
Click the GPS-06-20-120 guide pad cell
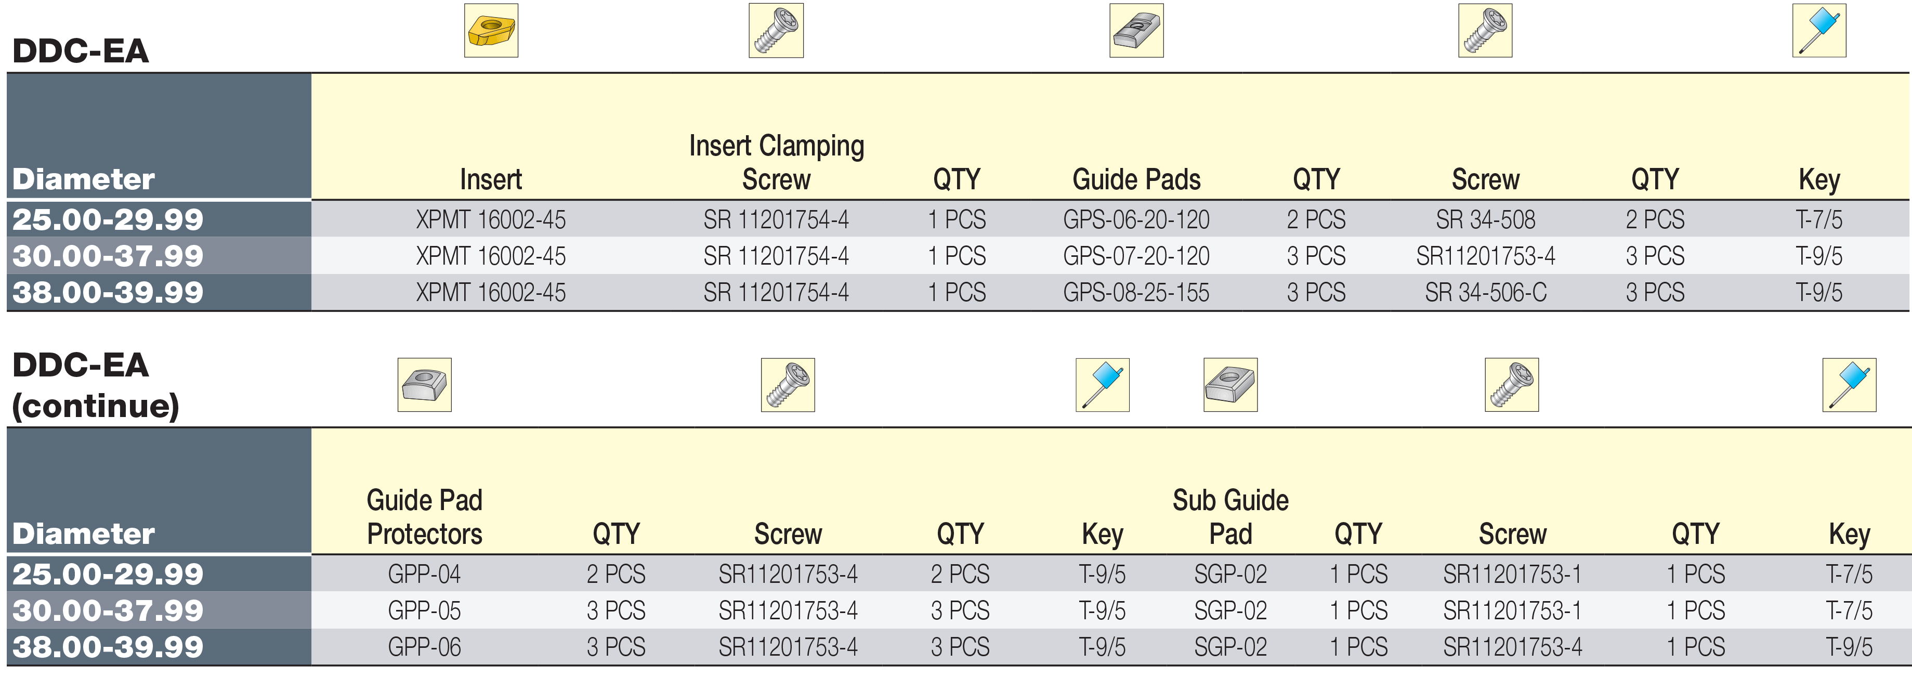[x=1136, y=220]
